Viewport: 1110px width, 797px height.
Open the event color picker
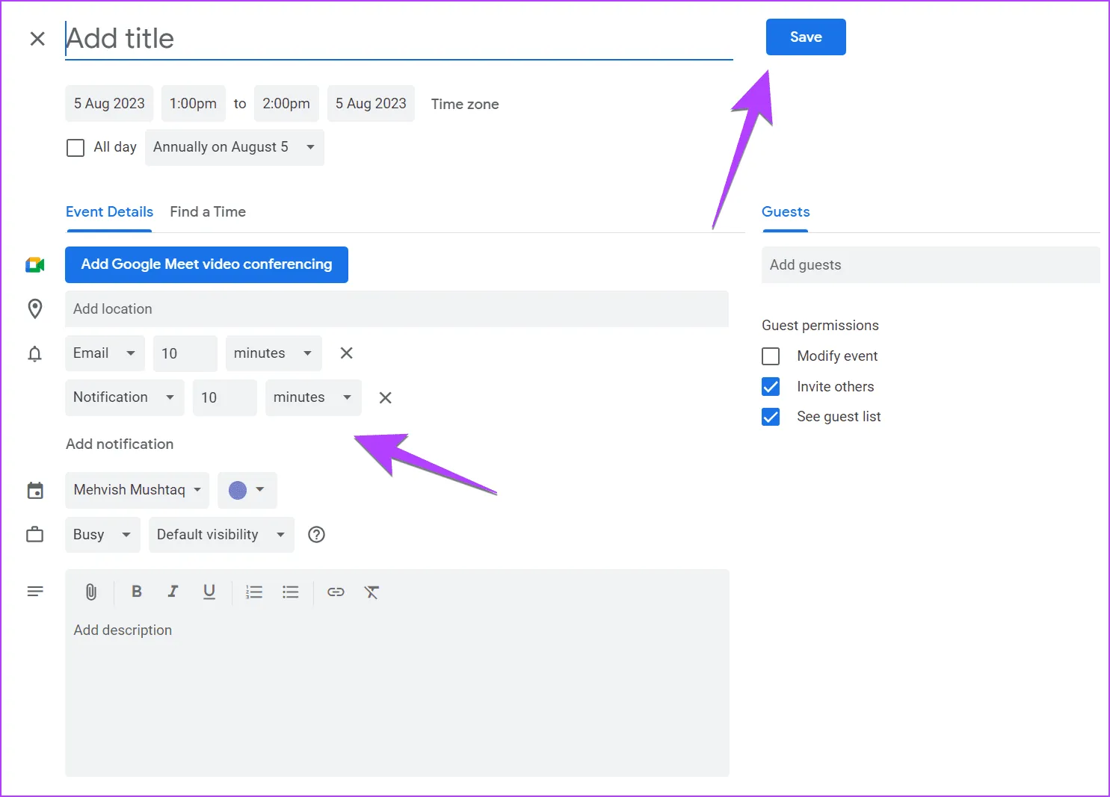pos(247,490)
